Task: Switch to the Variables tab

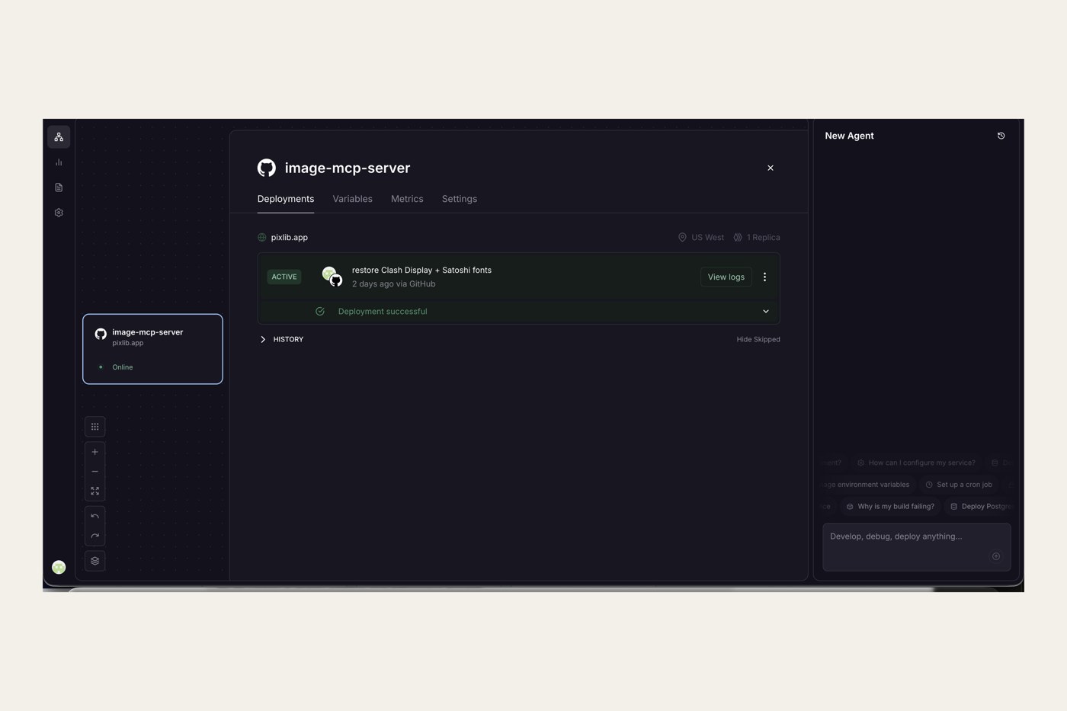Action: (x=352, y=199)
